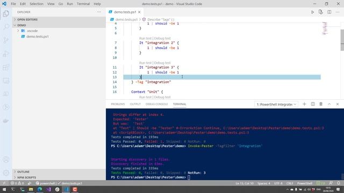344x193 pixels.
Task: Open the Explorer view in activity bar
Action: click(6, 13)
